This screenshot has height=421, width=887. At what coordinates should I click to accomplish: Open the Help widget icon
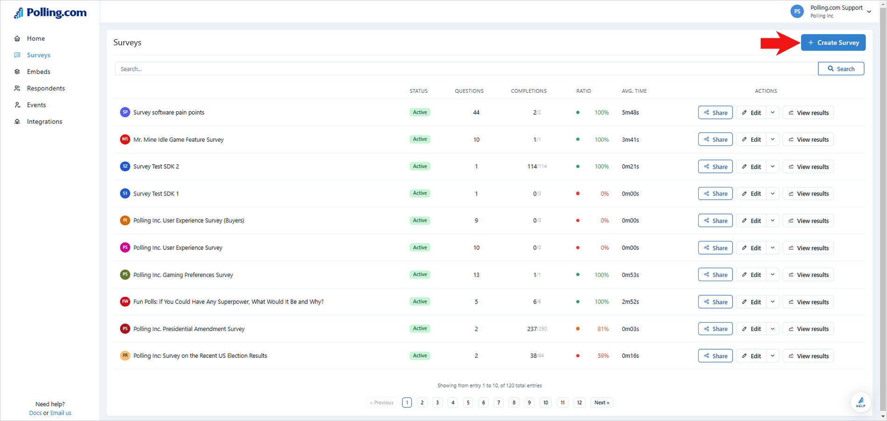point(860,402)
